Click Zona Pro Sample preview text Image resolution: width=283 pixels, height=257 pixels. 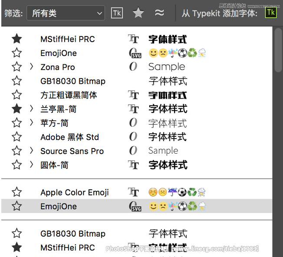pos(167,66)
